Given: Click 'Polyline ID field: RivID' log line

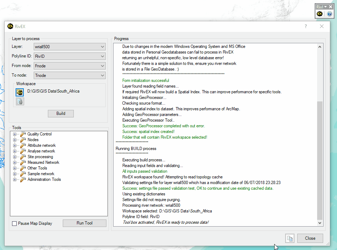Looking at the screenshot, I should pyautogui.click(x=141, y=217).
